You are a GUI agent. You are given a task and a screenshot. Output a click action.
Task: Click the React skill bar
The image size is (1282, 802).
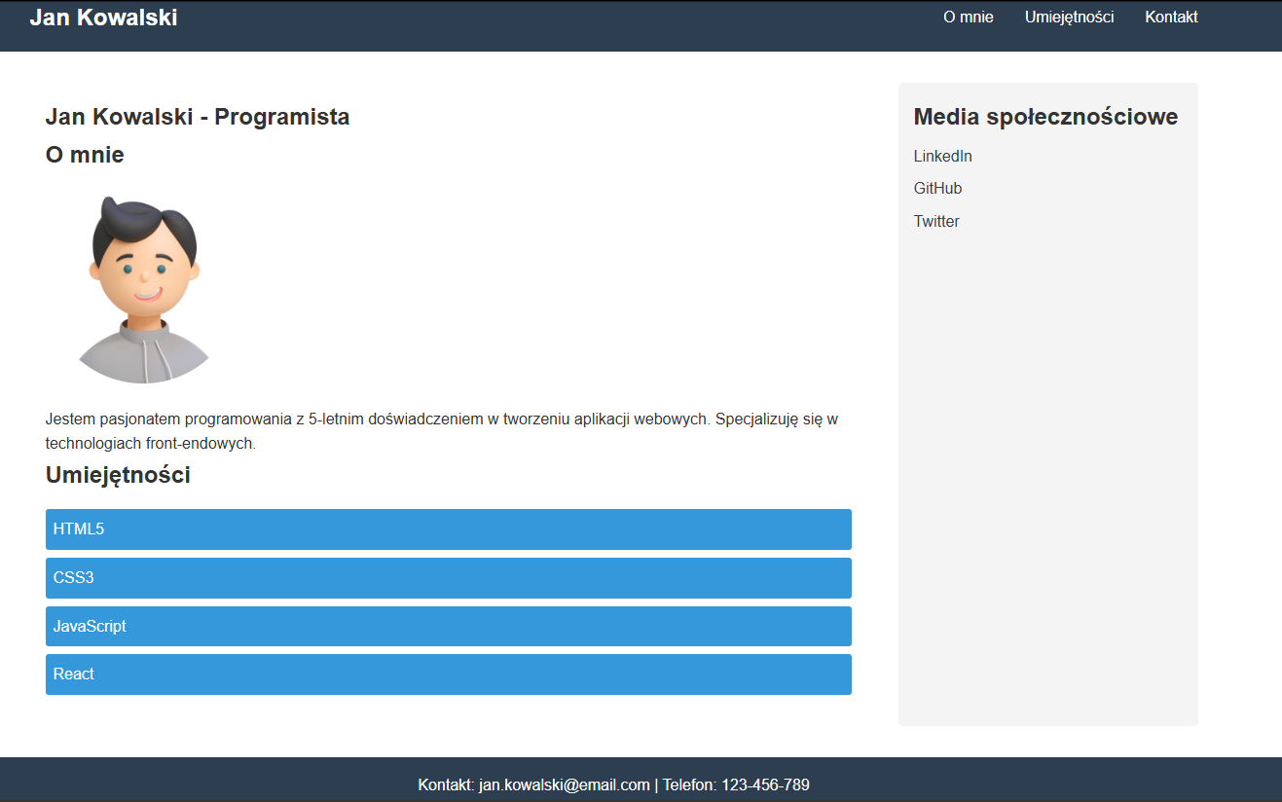tap(448, 674)
